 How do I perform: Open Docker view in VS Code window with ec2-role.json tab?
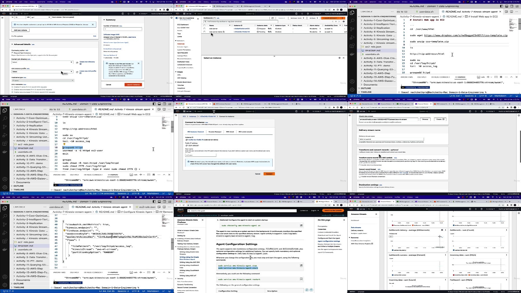5,249
